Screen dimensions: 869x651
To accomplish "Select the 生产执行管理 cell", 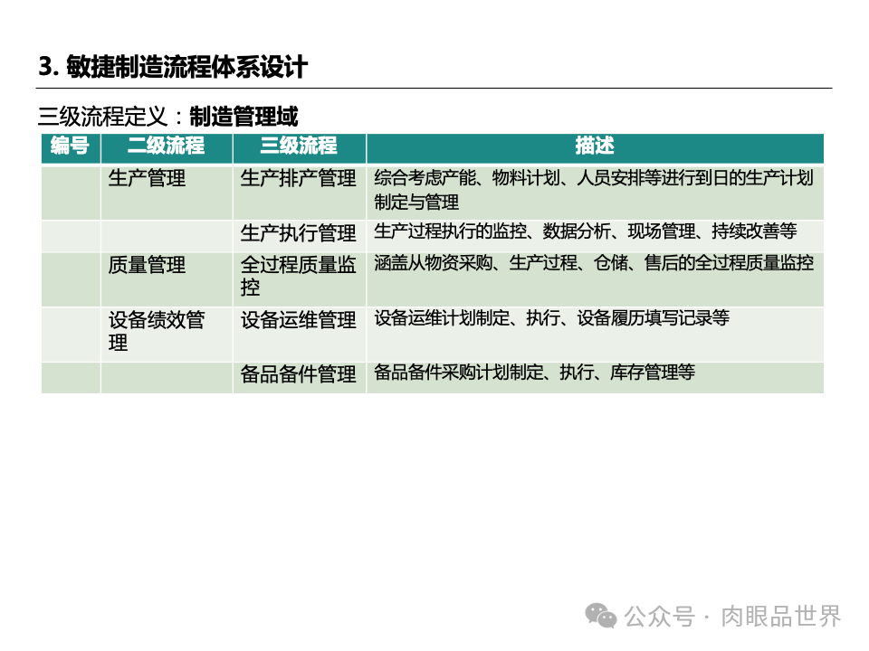I will pos(300,235).
